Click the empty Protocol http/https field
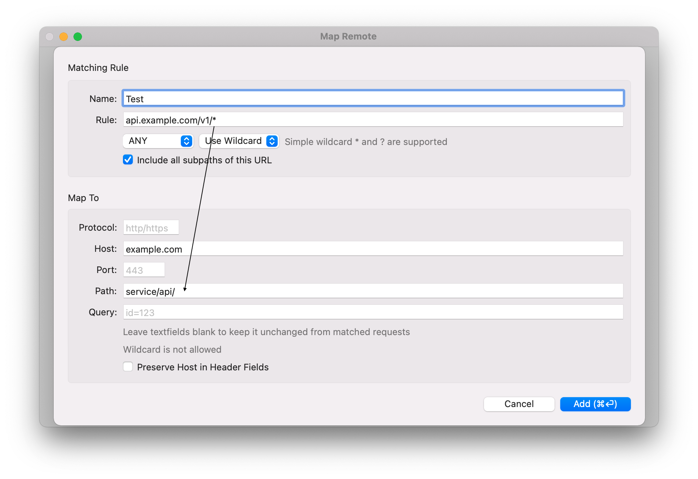 [151, 227]
